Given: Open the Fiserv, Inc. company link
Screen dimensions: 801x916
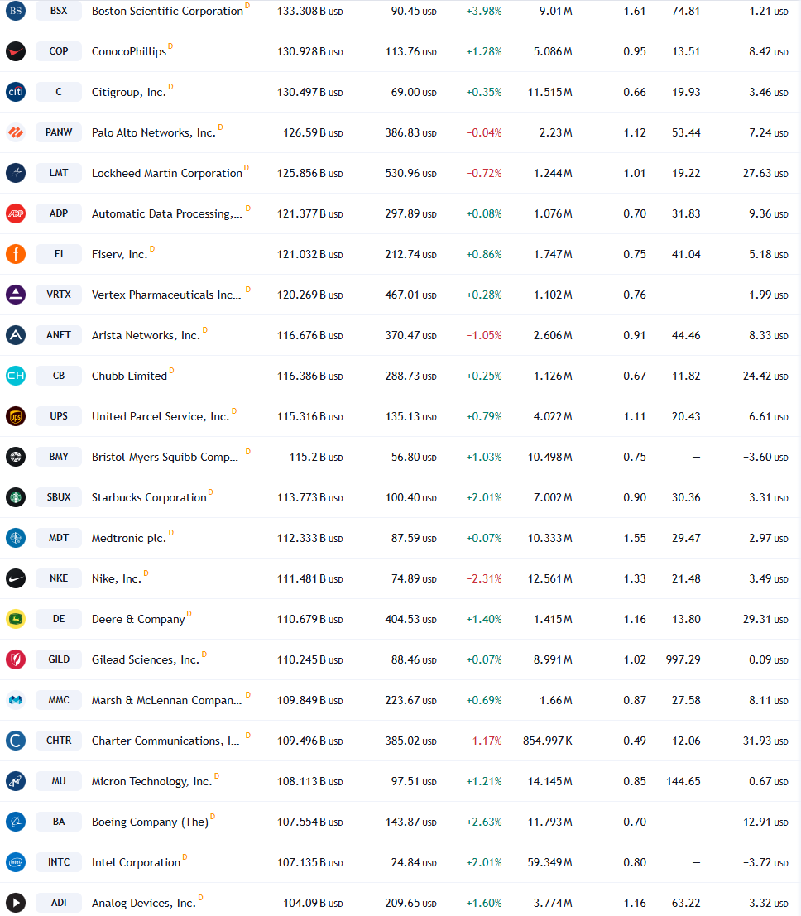Looking at the screenshot, I should point(119,255).
